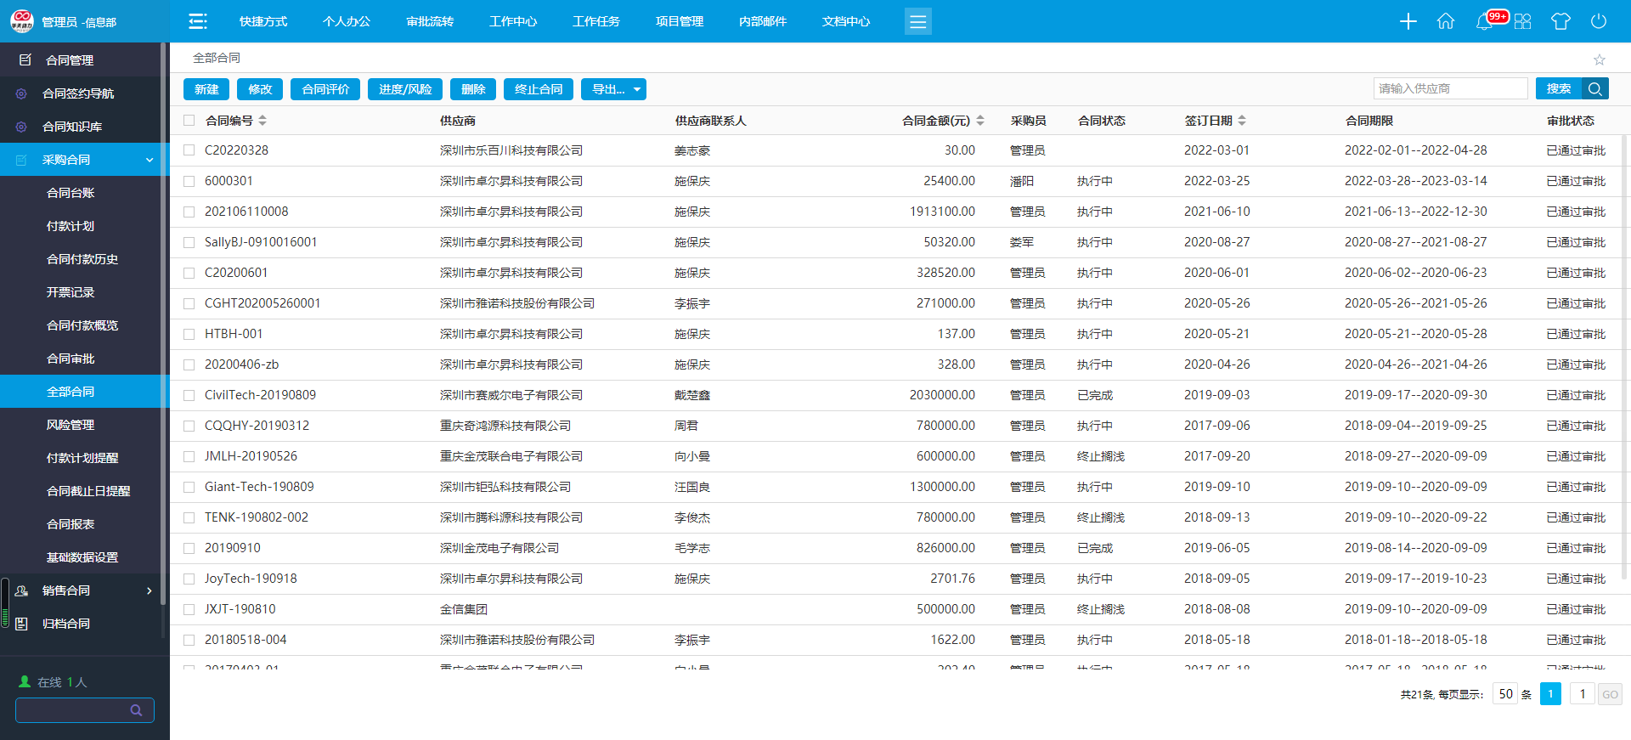Open notifications bell with 99+ badge
This screenshot has height=740, width=1631.
(x=1485, y=22)
